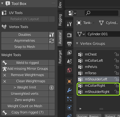Toggle lock on mCollarRight vertex group
The height and width of the screenshot is (117, 120).
pyautogui.click(x=117, y=85)
